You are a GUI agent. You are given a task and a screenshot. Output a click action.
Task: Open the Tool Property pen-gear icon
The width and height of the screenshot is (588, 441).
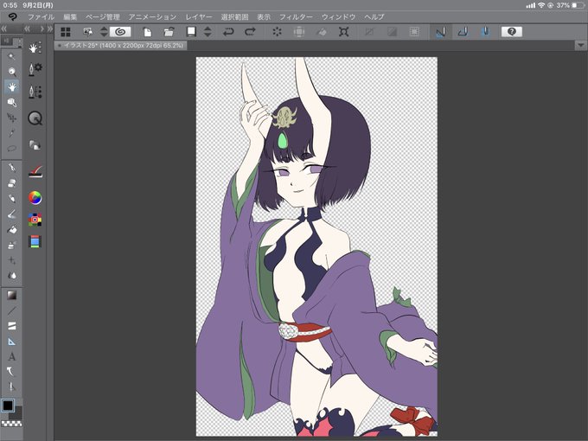[x=35, y=69]
